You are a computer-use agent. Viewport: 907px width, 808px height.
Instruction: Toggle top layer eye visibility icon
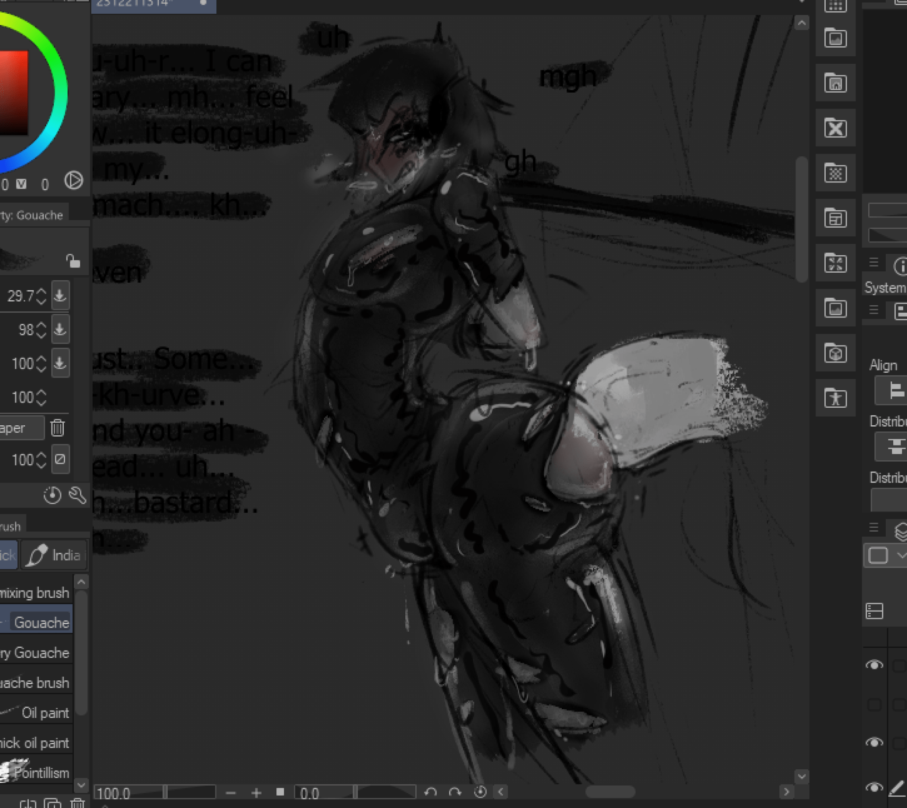(874, 665)
